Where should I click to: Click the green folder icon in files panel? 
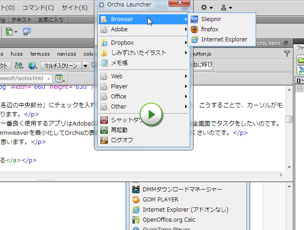point(301,60)
